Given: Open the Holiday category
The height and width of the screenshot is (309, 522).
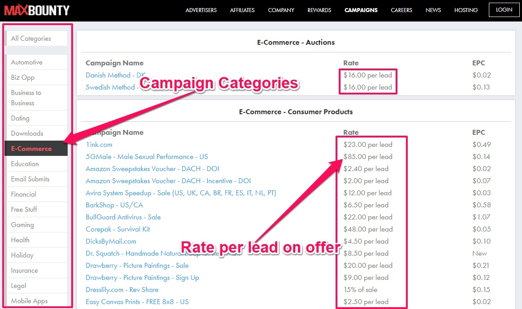Looking at the screenshot, I should 37,255.
